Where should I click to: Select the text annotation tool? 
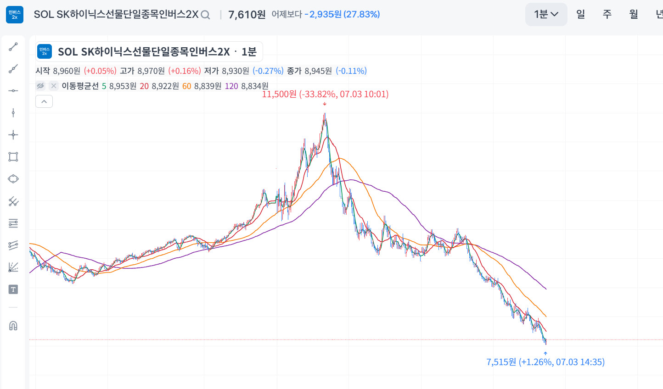pos(13,289)
